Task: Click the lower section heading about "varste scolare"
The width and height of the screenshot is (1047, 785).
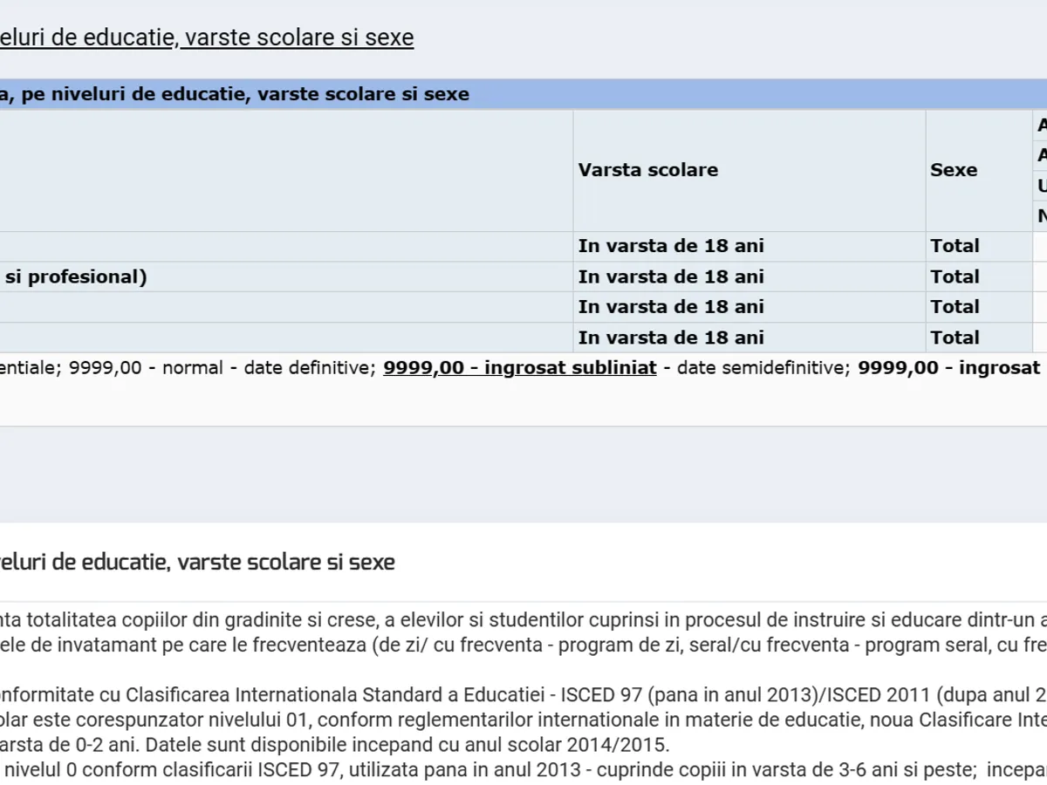Action: (x=197, y=562)
